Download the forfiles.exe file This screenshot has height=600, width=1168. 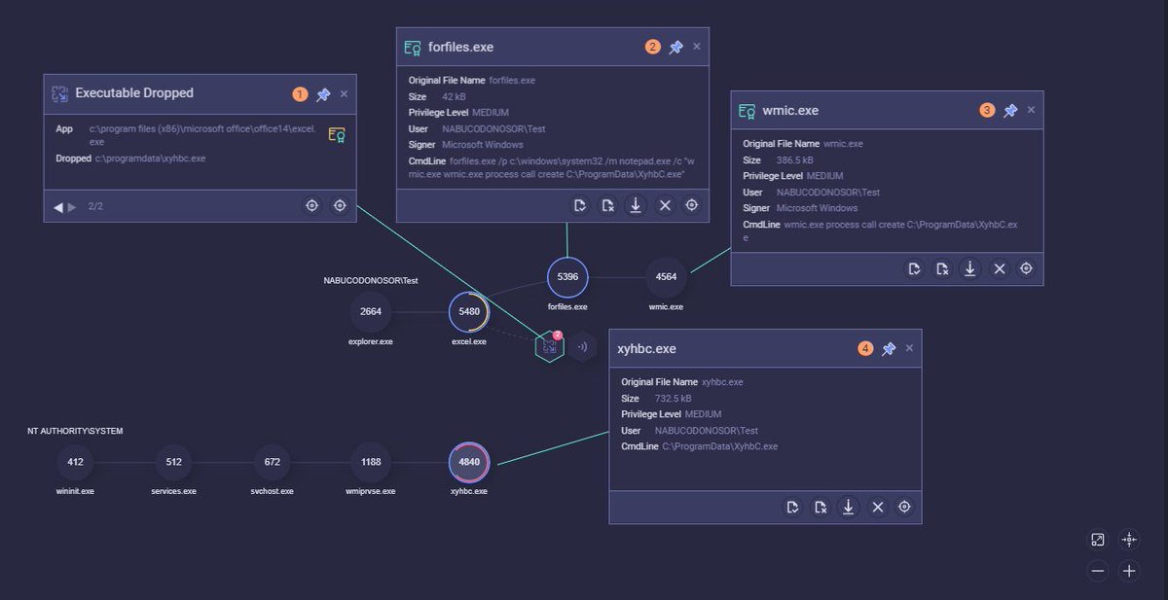pos(636,205)
